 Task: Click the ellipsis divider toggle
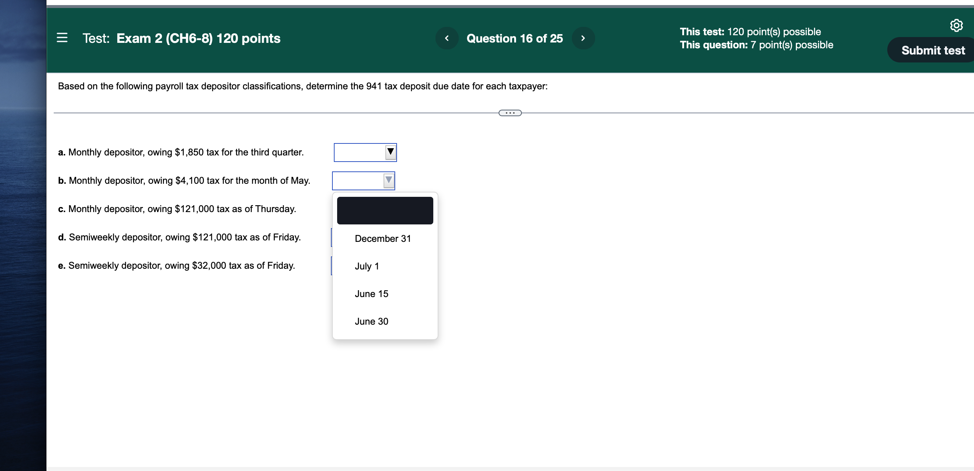click(510, 113)
